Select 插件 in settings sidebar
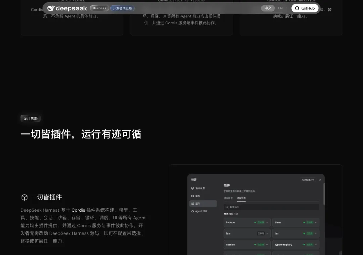This screenshot has width=363, height=255. click(203, 204)
